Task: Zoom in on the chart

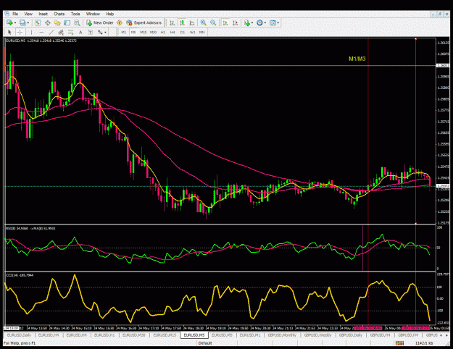Action: (x=204, y=22)
